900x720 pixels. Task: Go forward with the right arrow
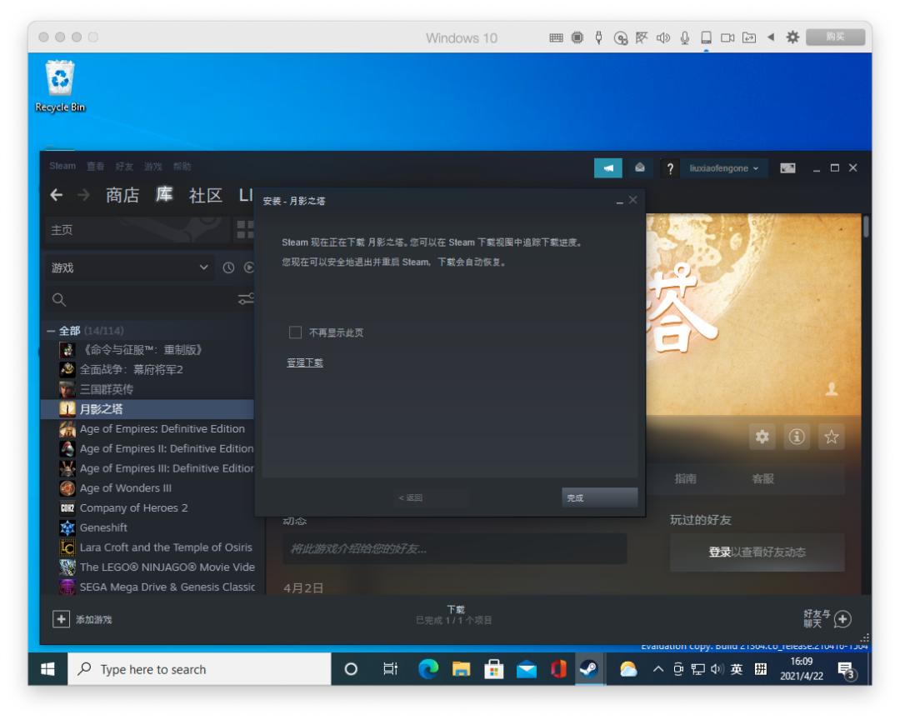click(x=84, y=195)
